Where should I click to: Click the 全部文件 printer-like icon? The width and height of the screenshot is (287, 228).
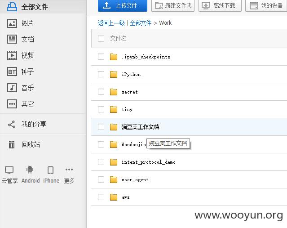coord(12,7)
